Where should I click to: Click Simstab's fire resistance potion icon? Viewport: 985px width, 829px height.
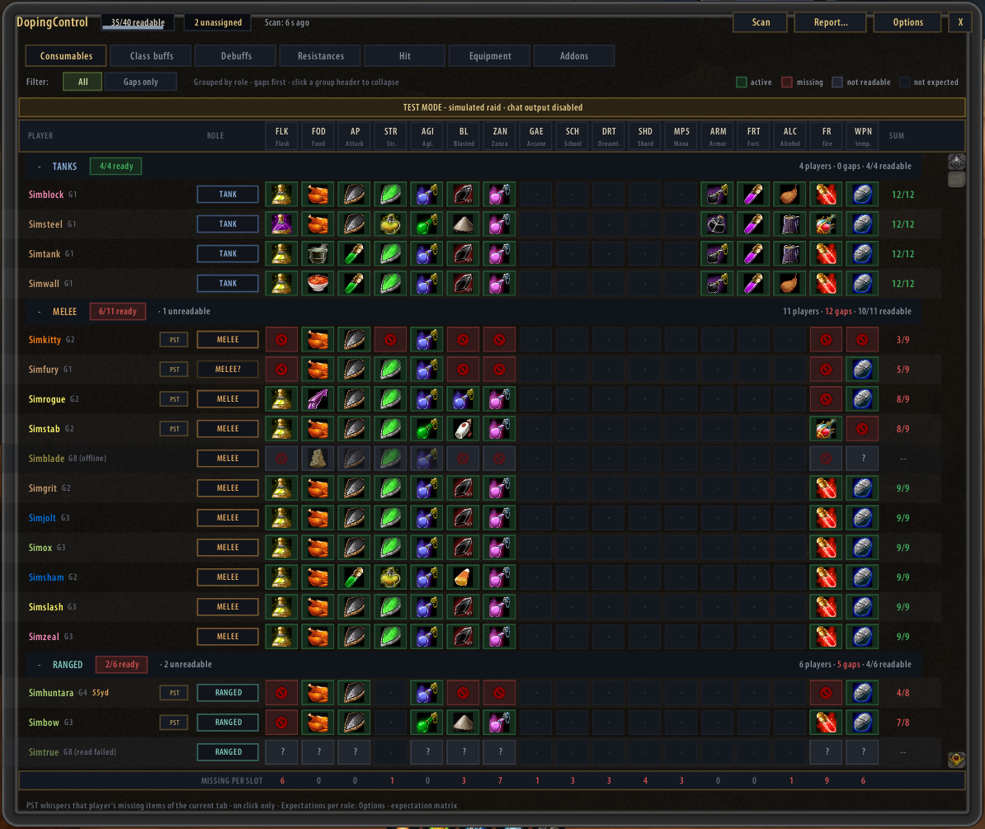point(826,429)
